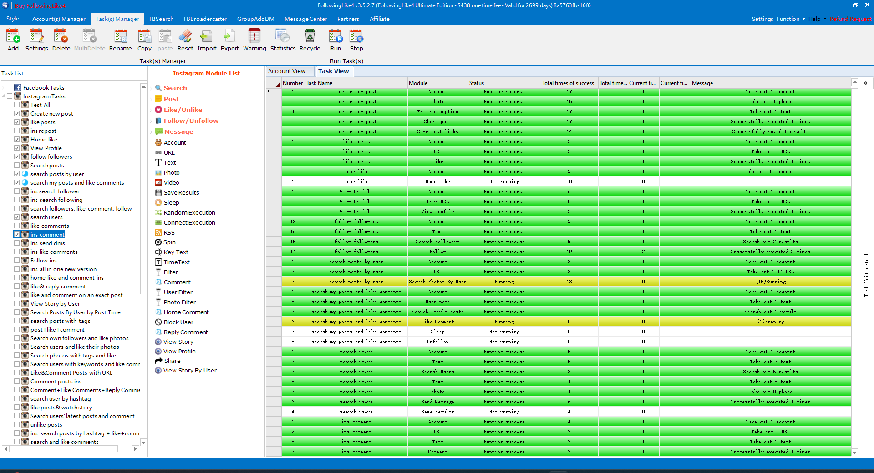Open the FBSearch tab
874x473 pixels.
[161, 19]
